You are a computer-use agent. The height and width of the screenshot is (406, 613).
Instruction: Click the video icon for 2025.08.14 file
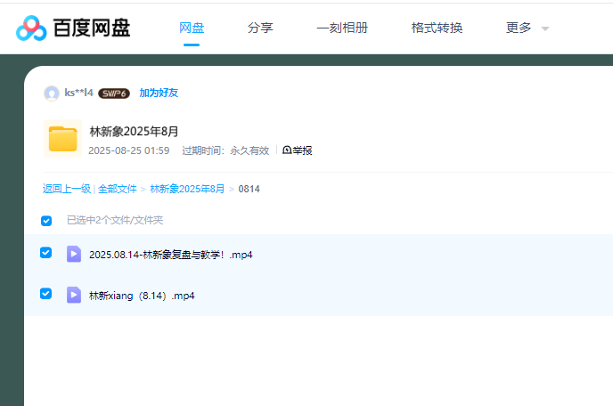pos(74,254)
